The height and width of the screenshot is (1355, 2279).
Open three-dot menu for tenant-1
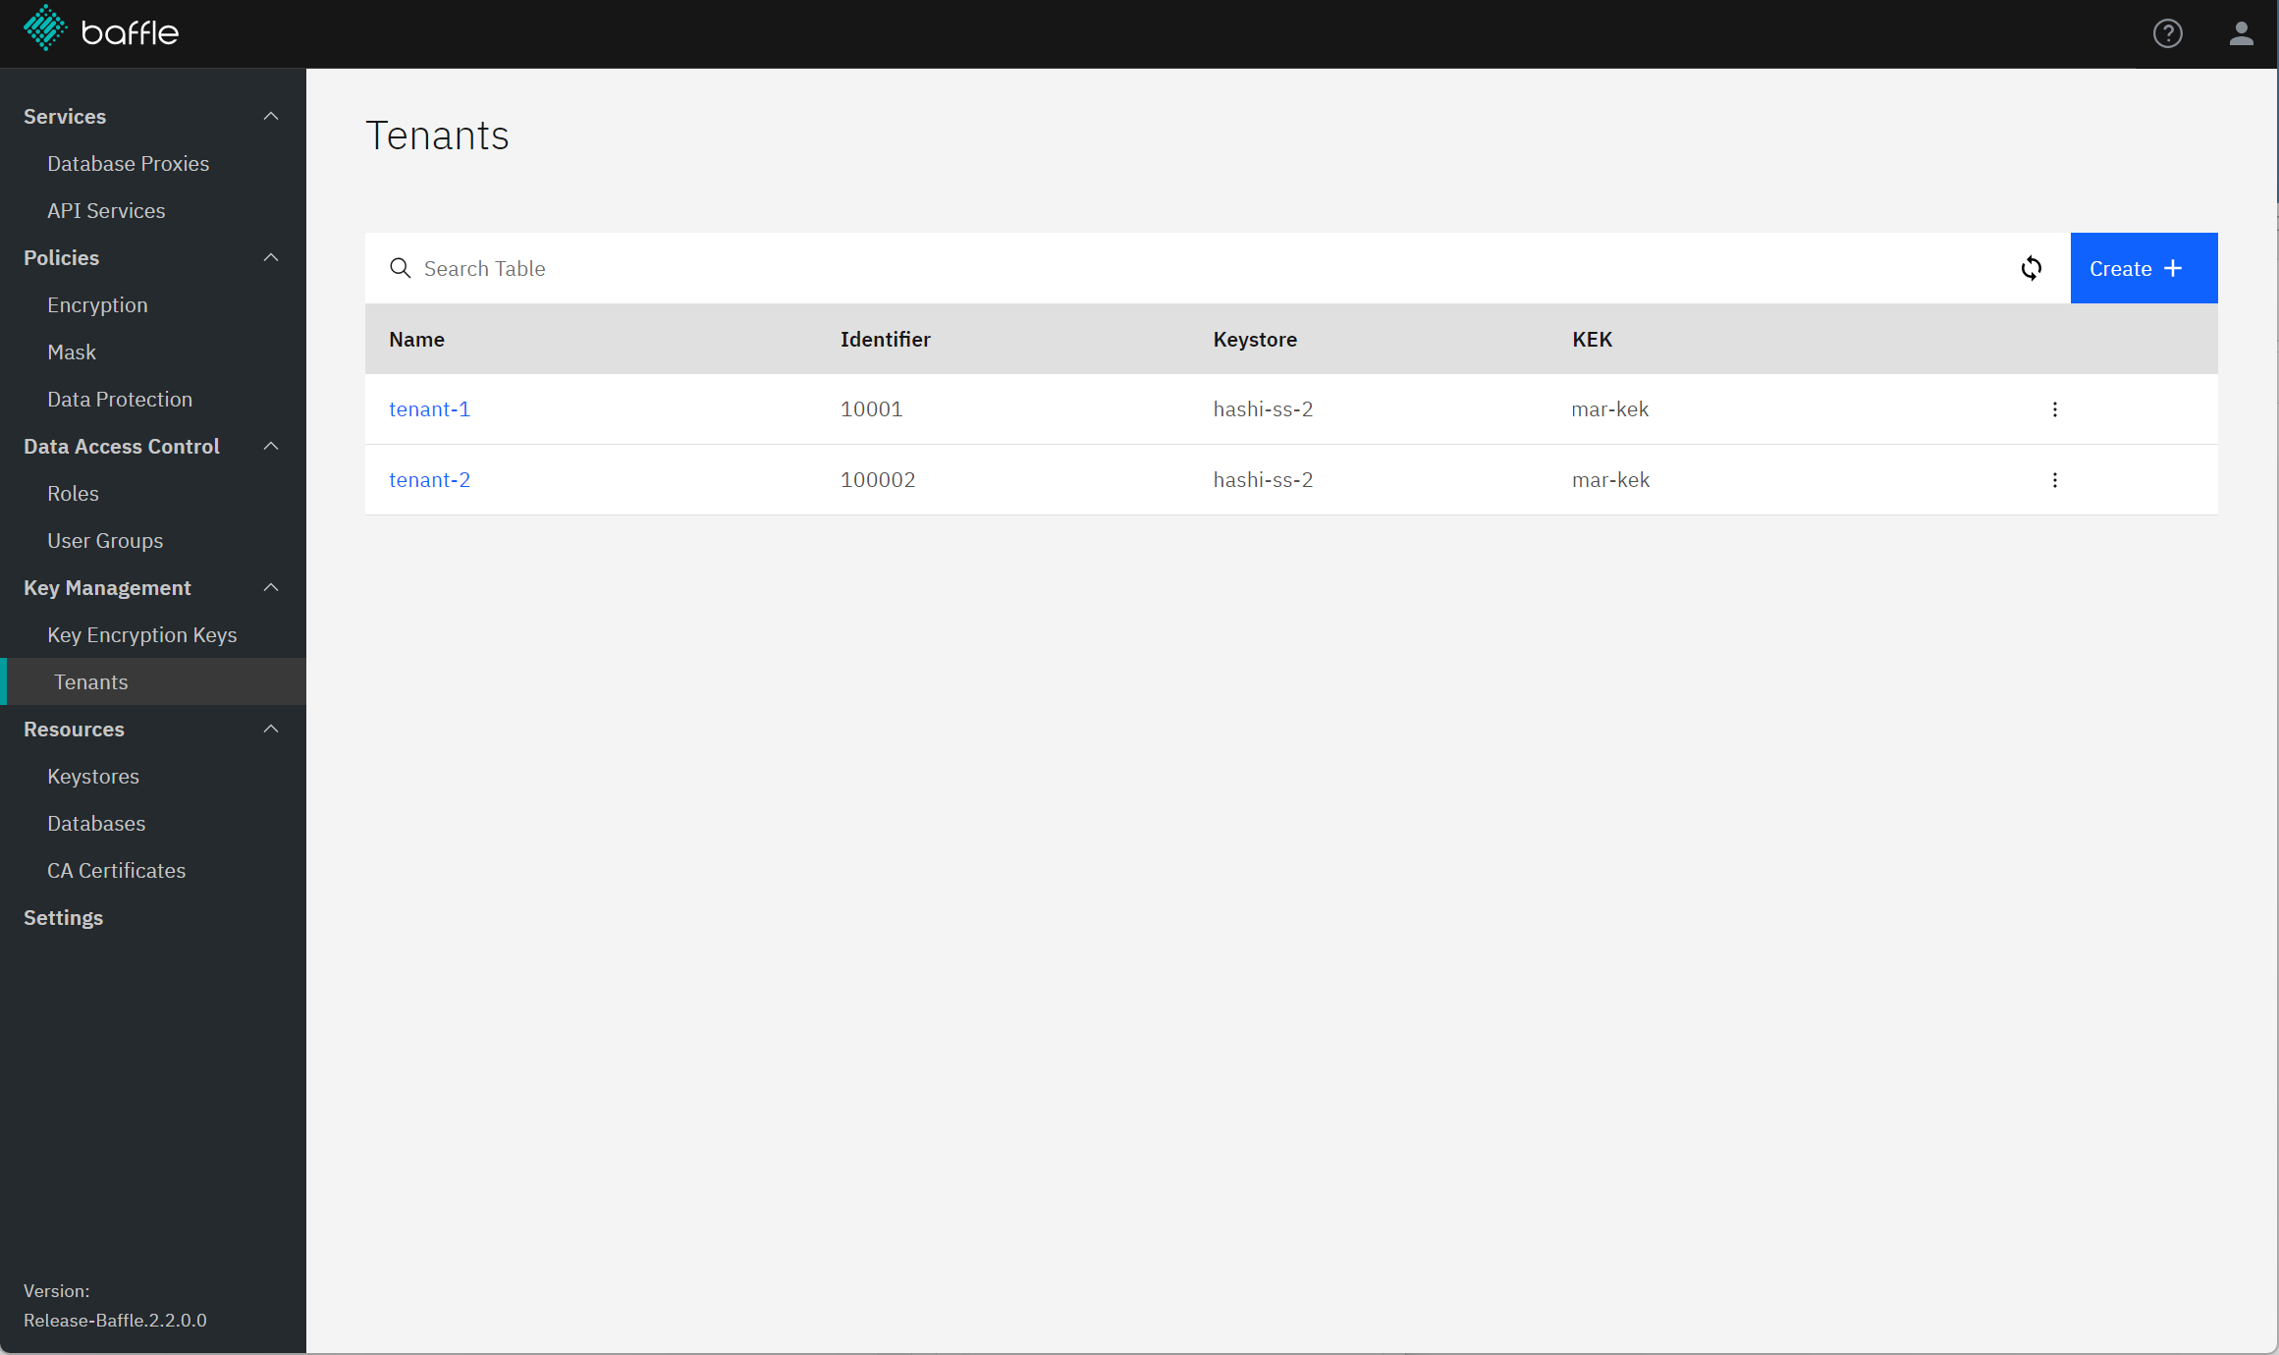click(2055, 409)
